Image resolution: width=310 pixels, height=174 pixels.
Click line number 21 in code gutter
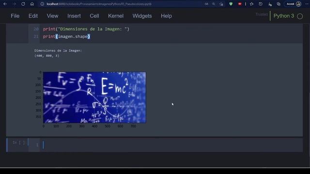[x=36, y=37]
